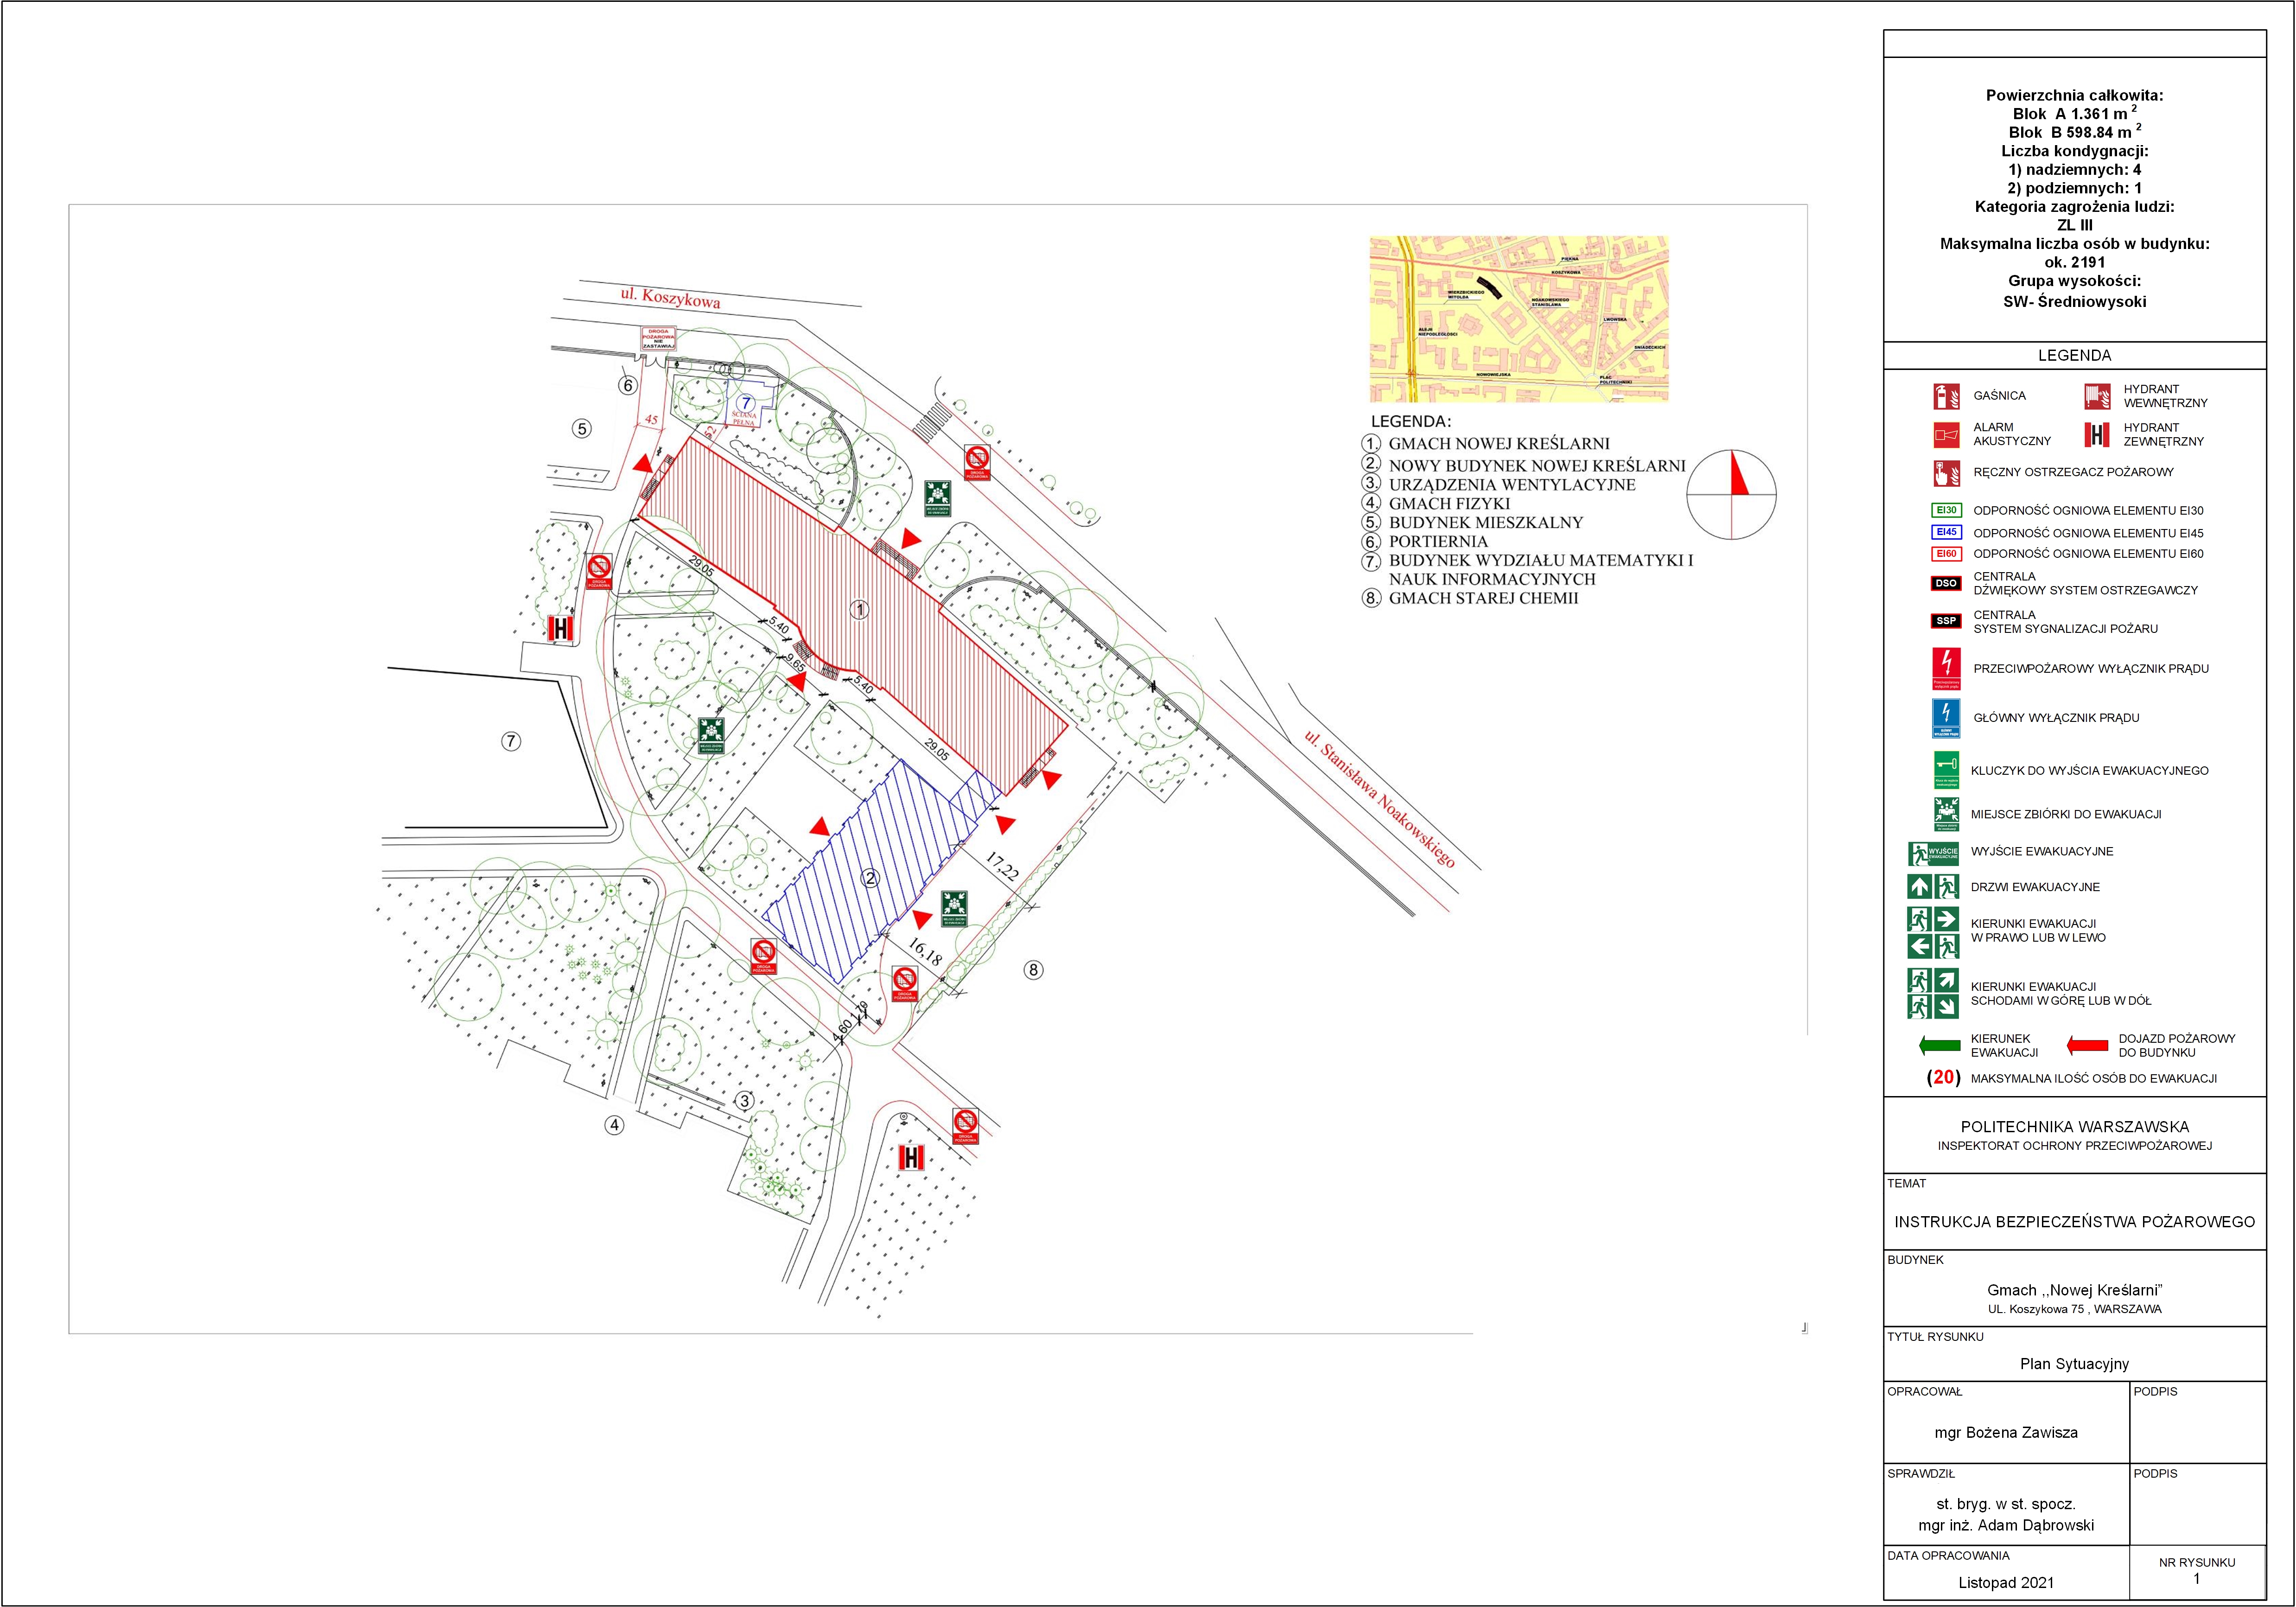Click the 'NOWY BUDYNEK NOWEJ KREŚLARNI' legend entry
This screenshot has width=2296, height=1607.
click(1537, 465)
